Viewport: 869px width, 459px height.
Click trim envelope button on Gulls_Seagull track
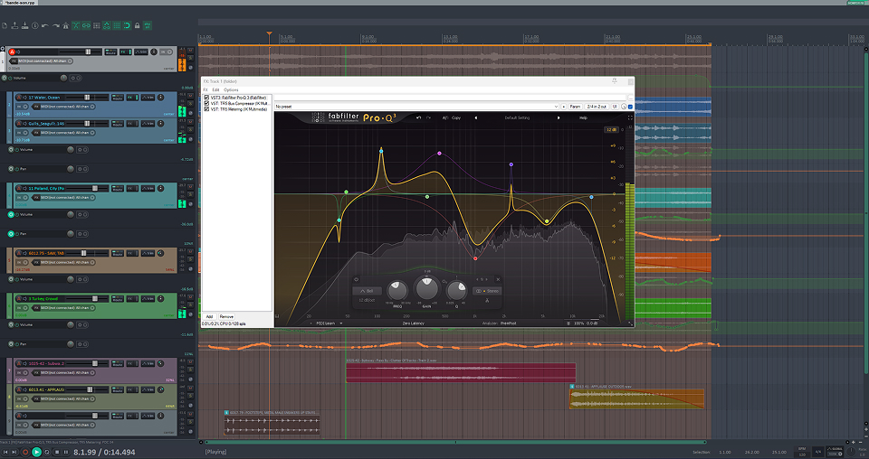[x=148, y=123]
